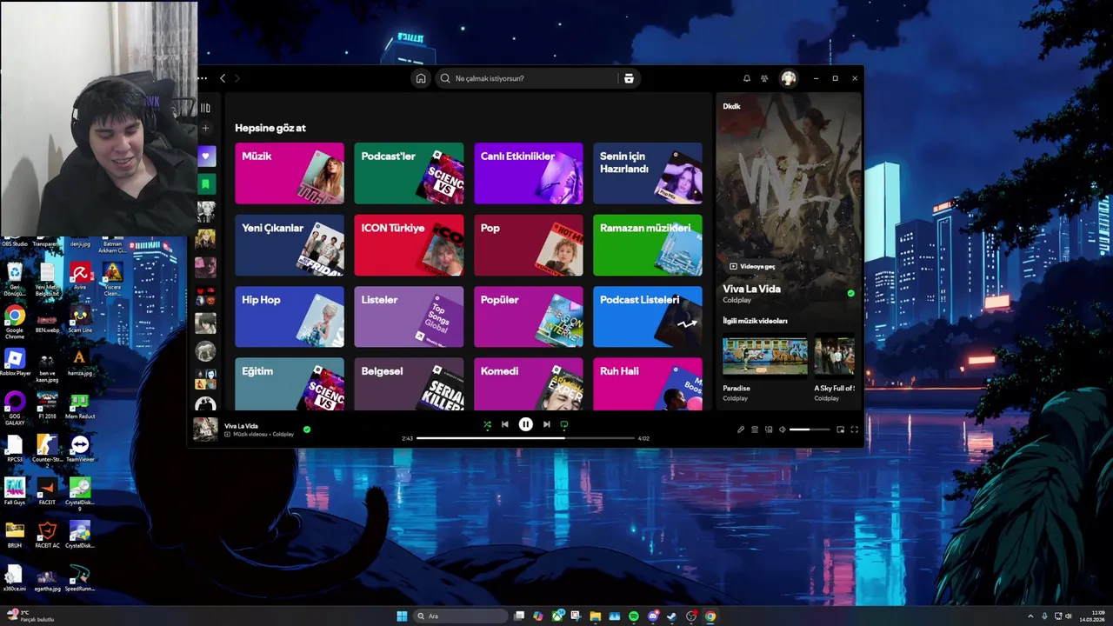Open Ramazan müzikleri category

point(648,245)
